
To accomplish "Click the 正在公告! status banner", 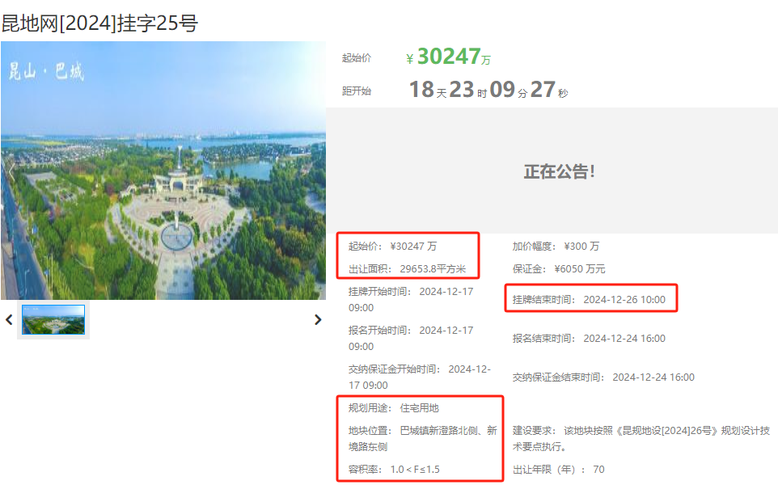I will pyautogui.click(x=559, y=171).
